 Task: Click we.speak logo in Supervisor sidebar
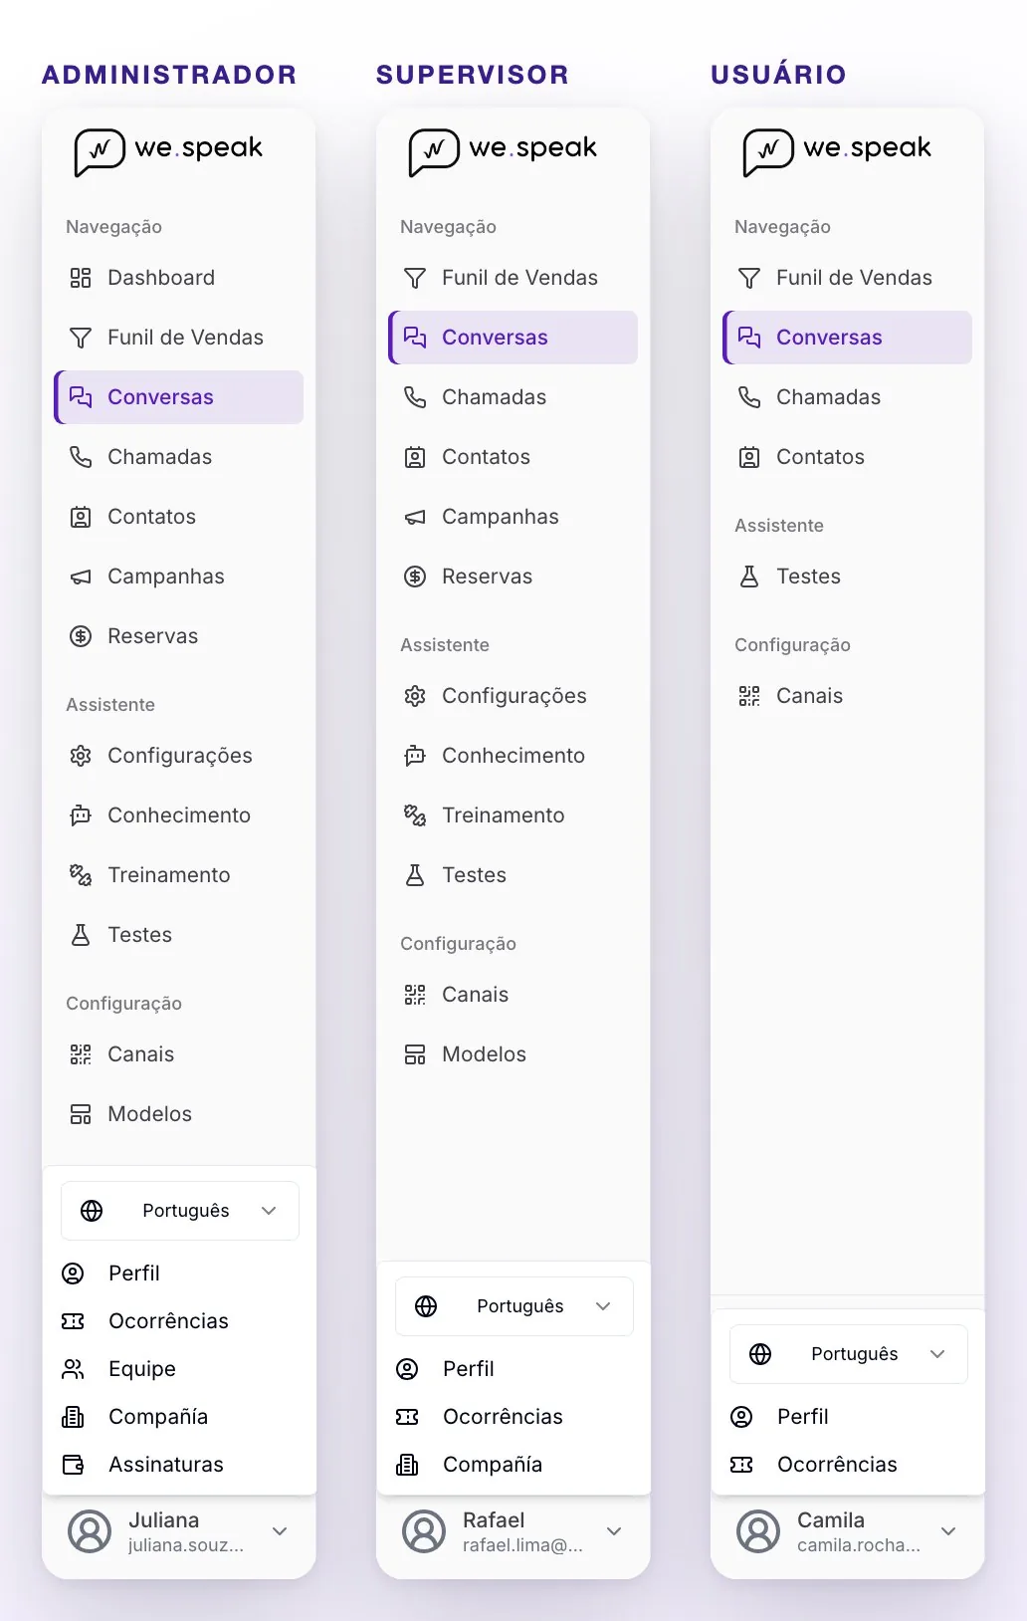pos(503,151)
